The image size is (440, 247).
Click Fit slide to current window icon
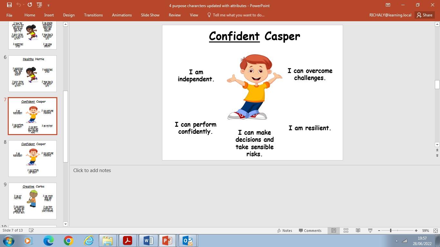click(x=435, y=231)
